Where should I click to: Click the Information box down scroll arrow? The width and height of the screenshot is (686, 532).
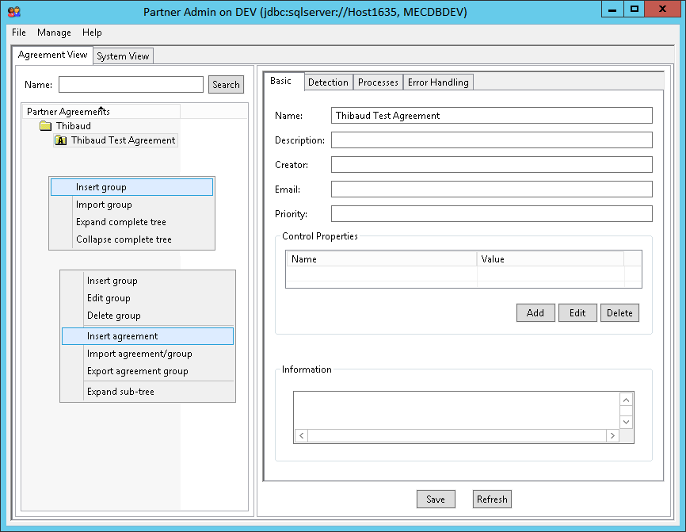626,422
